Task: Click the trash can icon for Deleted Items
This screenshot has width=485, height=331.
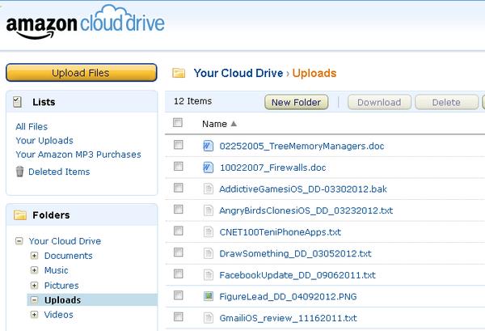Action: [19, 172]
